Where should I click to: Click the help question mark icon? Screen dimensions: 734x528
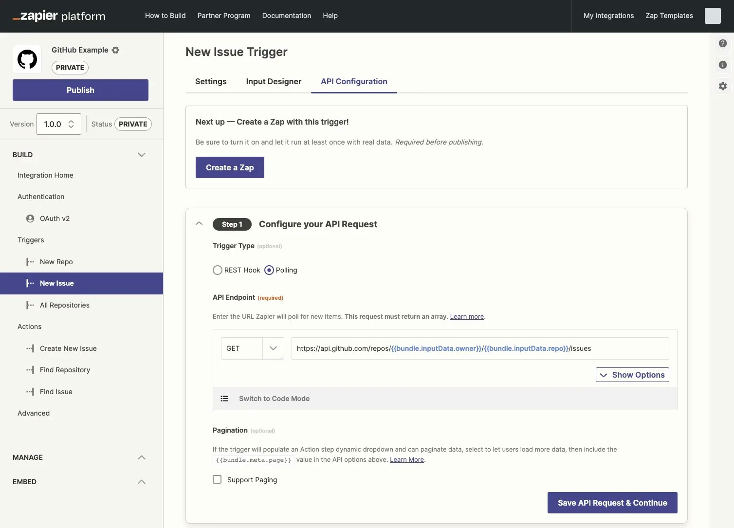pyautogui.click(x=723, y=43)
